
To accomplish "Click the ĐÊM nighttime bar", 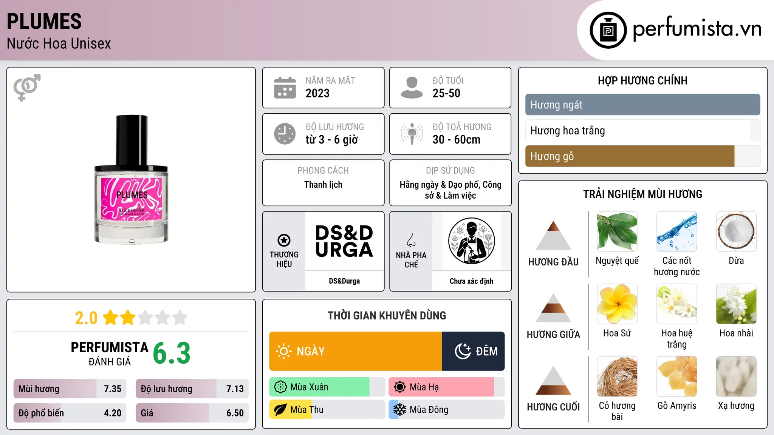I will click(473, 351).
